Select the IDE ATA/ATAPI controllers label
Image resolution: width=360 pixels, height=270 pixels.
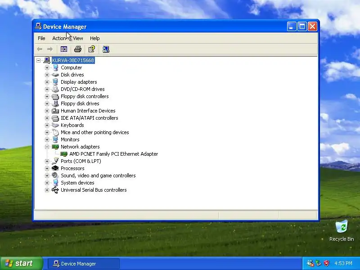click(x=89, y=118)
